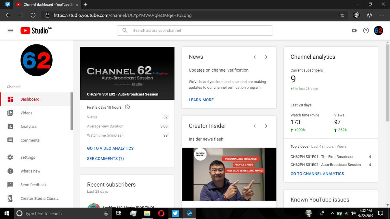This screenshot has height=219, width=390.
Task: Open Twitter app on the taskbar
Action: [175, 213]
